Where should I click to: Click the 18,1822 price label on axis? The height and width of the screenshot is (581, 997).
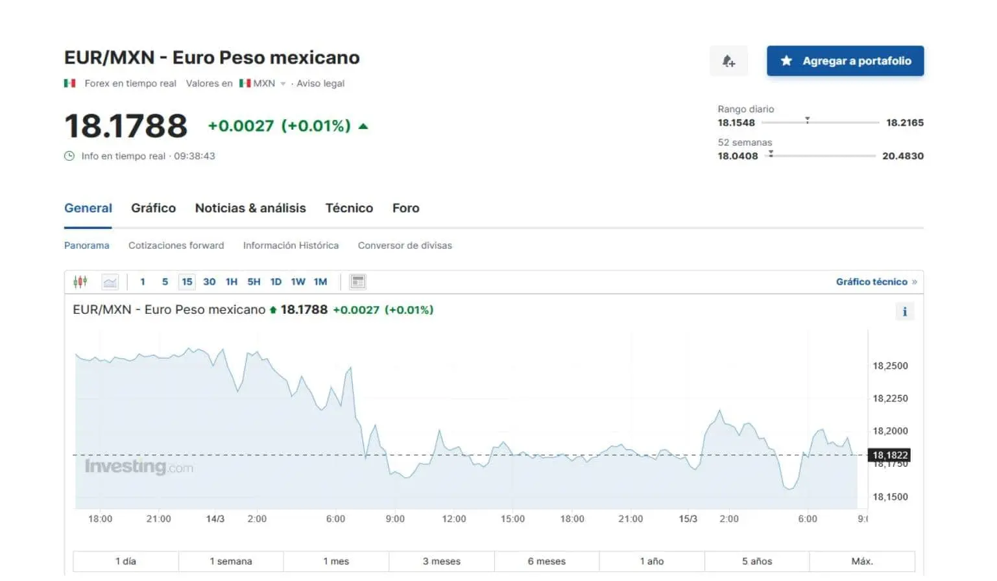[x=890, y=455]
